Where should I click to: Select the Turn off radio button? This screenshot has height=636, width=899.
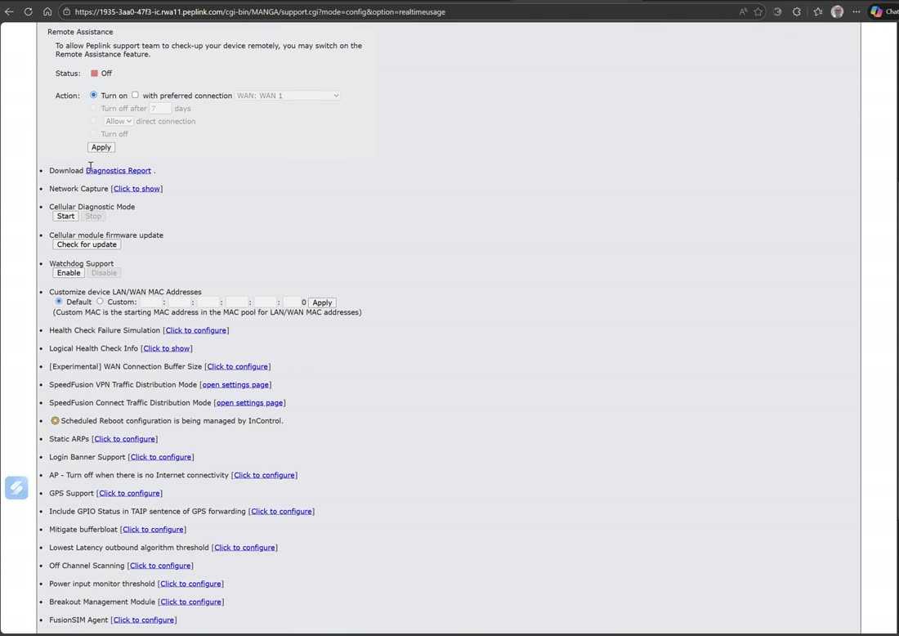click(93, 133)
